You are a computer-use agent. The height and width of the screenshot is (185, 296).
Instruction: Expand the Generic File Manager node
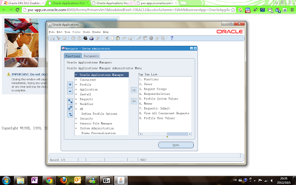tap(76, 123)
